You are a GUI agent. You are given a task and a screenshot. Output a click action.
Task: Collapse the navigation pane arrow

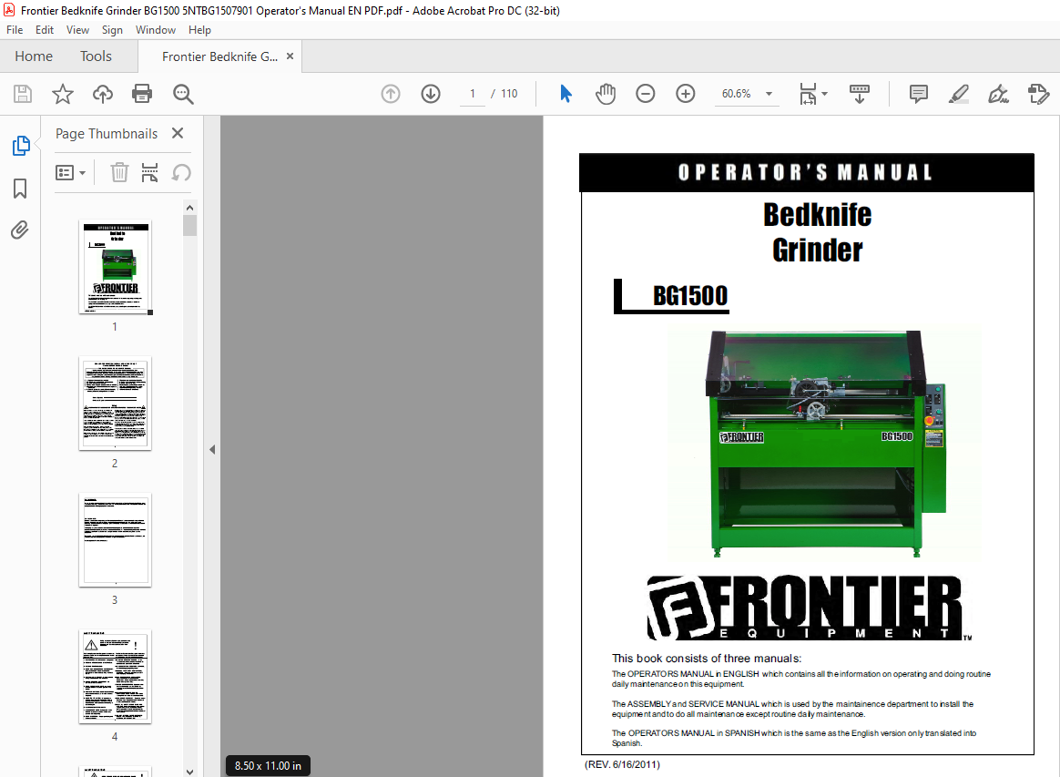[x=212, y=450]
